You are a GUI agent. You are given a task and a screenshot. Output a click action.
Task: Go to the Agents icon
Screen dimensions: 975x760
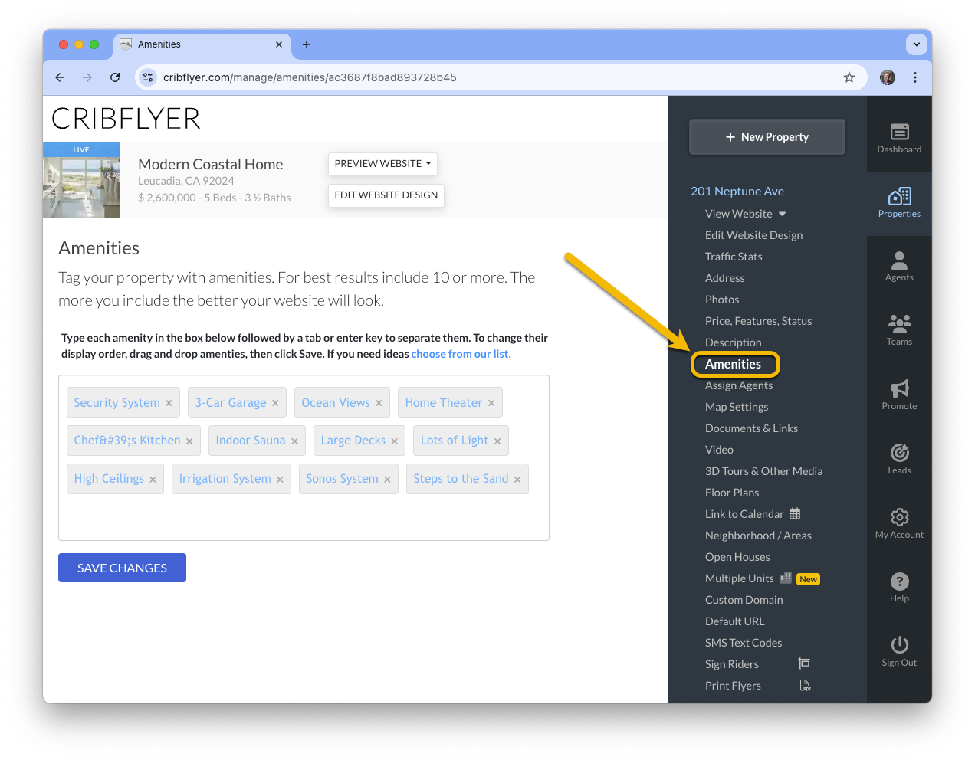click(899, 260)
